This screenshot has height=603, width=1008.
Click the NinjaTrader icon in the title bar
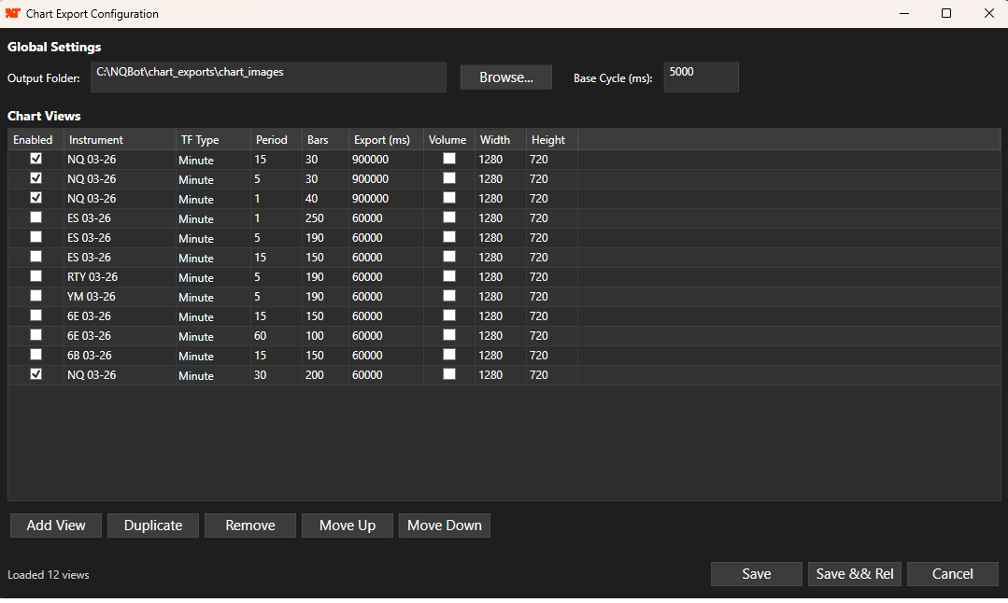pyautogui.click(x=14, y=13)
